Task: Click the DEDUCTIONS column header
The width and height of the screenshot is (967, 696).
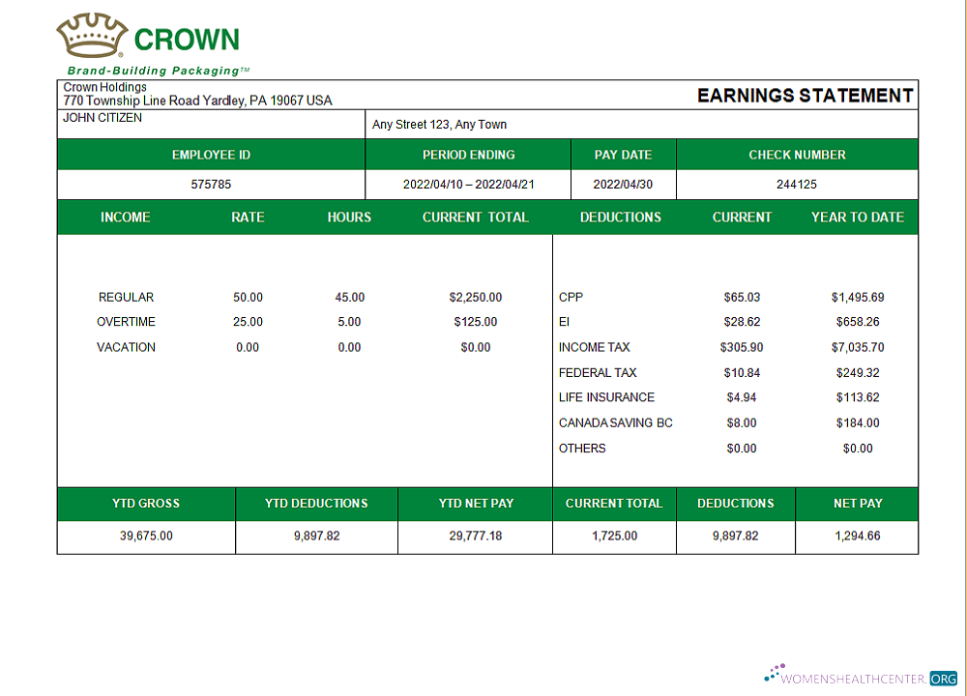Action: click(621, 217)
